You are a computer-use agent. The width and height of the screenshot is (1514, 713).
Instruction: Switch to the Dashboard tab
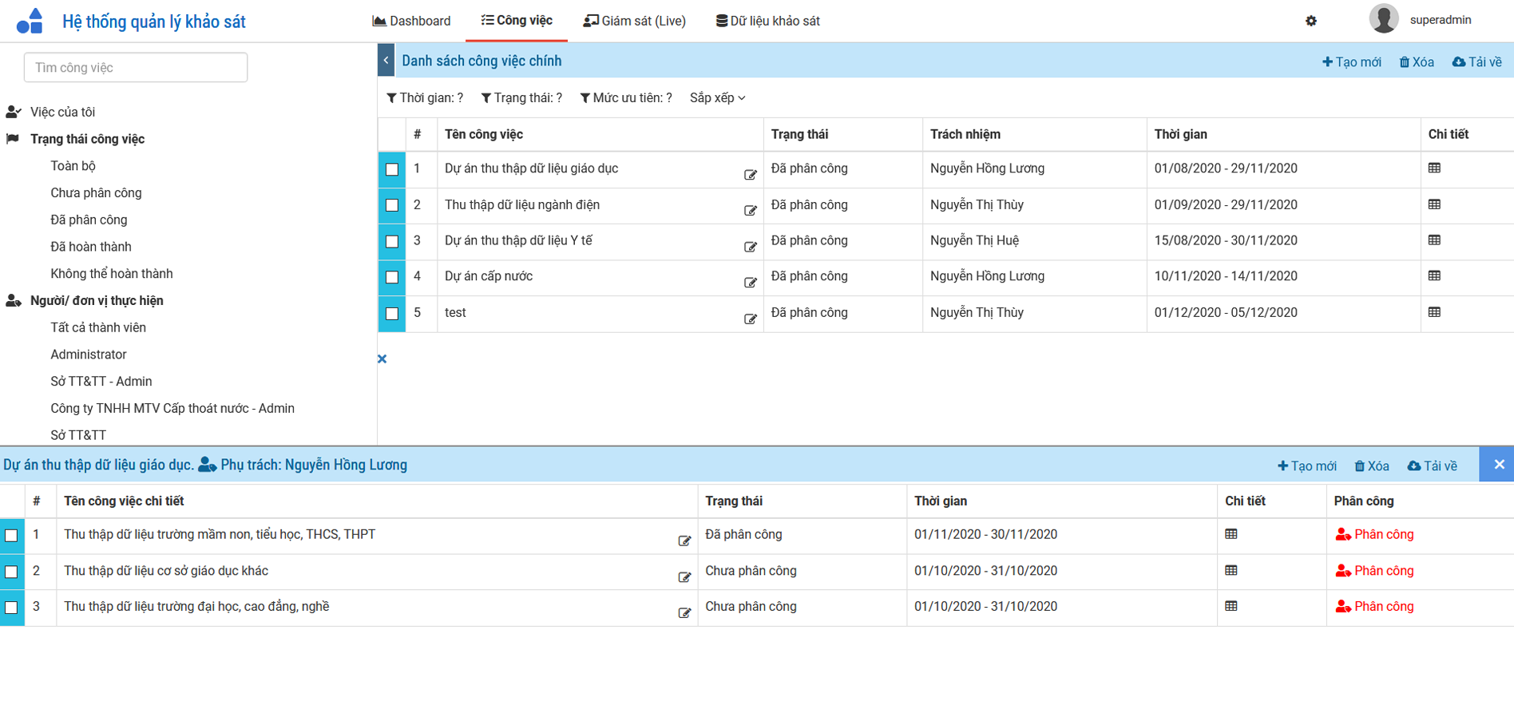411,21
